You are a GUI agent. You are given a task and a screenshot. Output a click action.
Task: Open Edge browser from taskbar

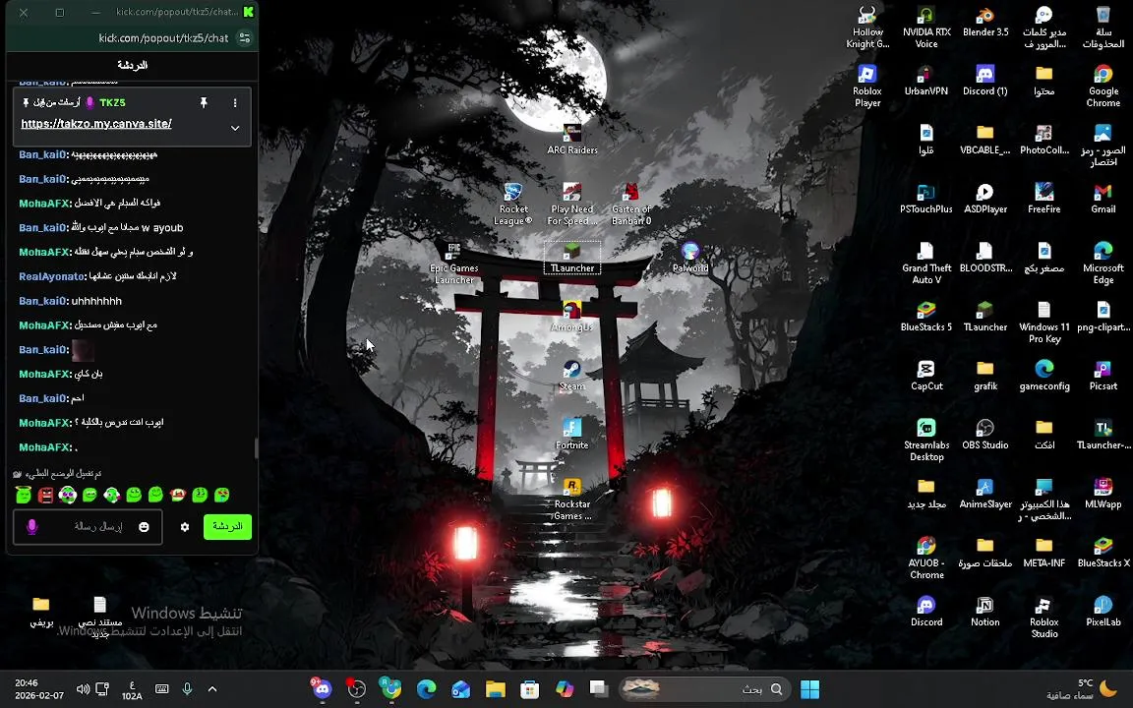pos(426,689)
